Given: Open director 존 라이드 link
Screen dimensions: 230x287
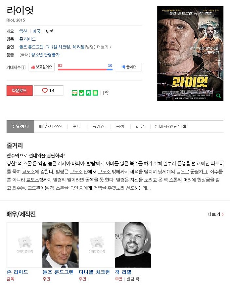Looking at the screenshot, I should point(28,39).
